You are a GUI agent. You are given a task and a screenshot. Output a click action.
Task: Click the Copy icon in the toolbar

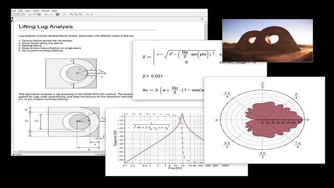(34, 14)
